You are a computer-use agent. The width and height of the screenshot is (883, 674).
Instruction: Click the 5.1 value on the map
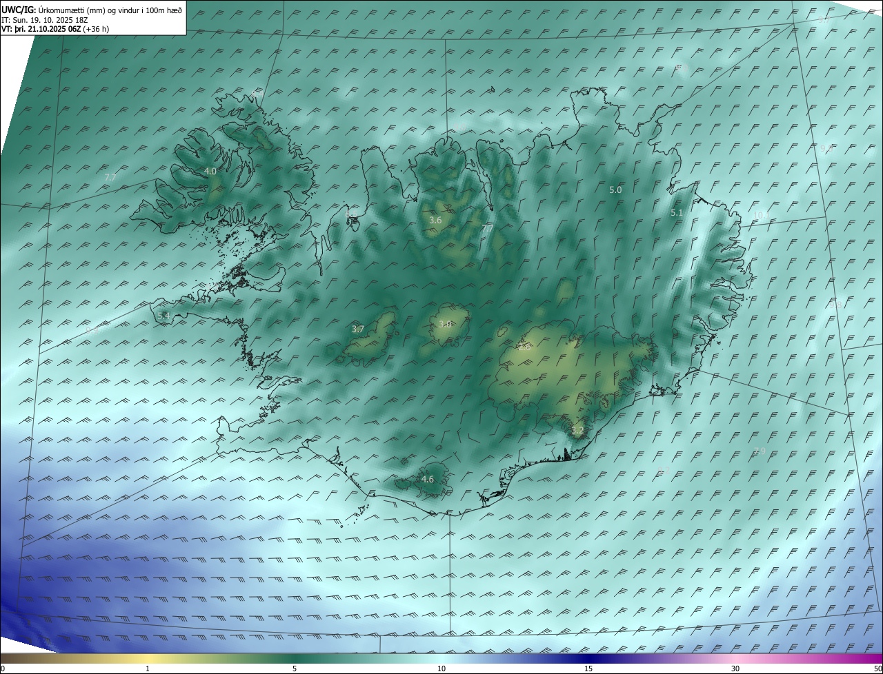(677, 213)
